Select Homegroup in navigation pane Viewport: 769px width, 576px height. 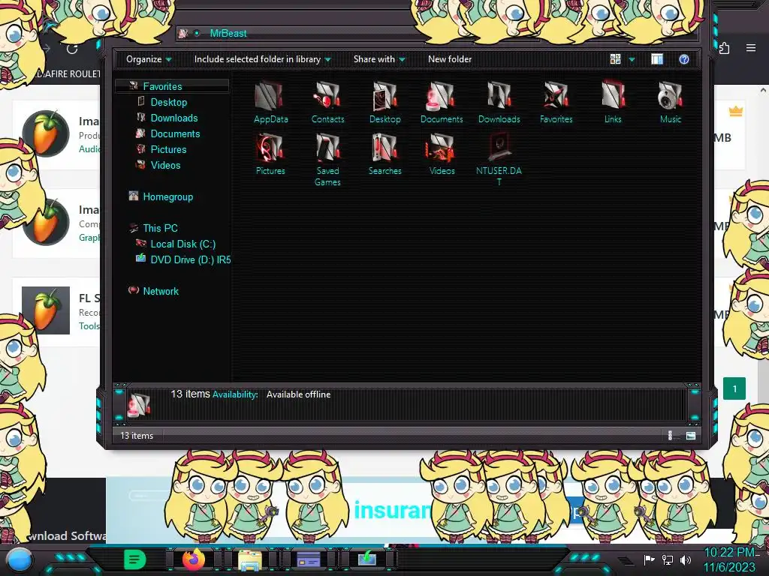[x=167, y=197]
